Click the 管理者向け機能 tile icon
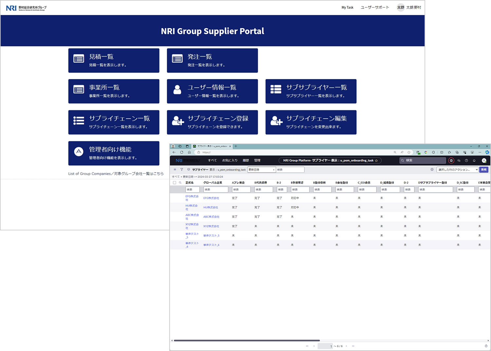Screen dimensions: 491x351 pos(79,152)
